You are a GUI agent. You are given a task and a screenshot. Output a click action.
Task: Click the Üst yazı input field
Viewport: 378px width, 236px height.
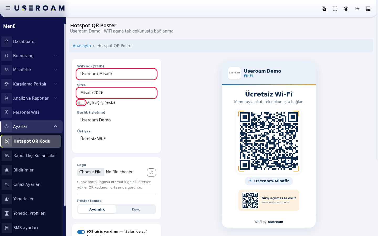coord(117,139)
